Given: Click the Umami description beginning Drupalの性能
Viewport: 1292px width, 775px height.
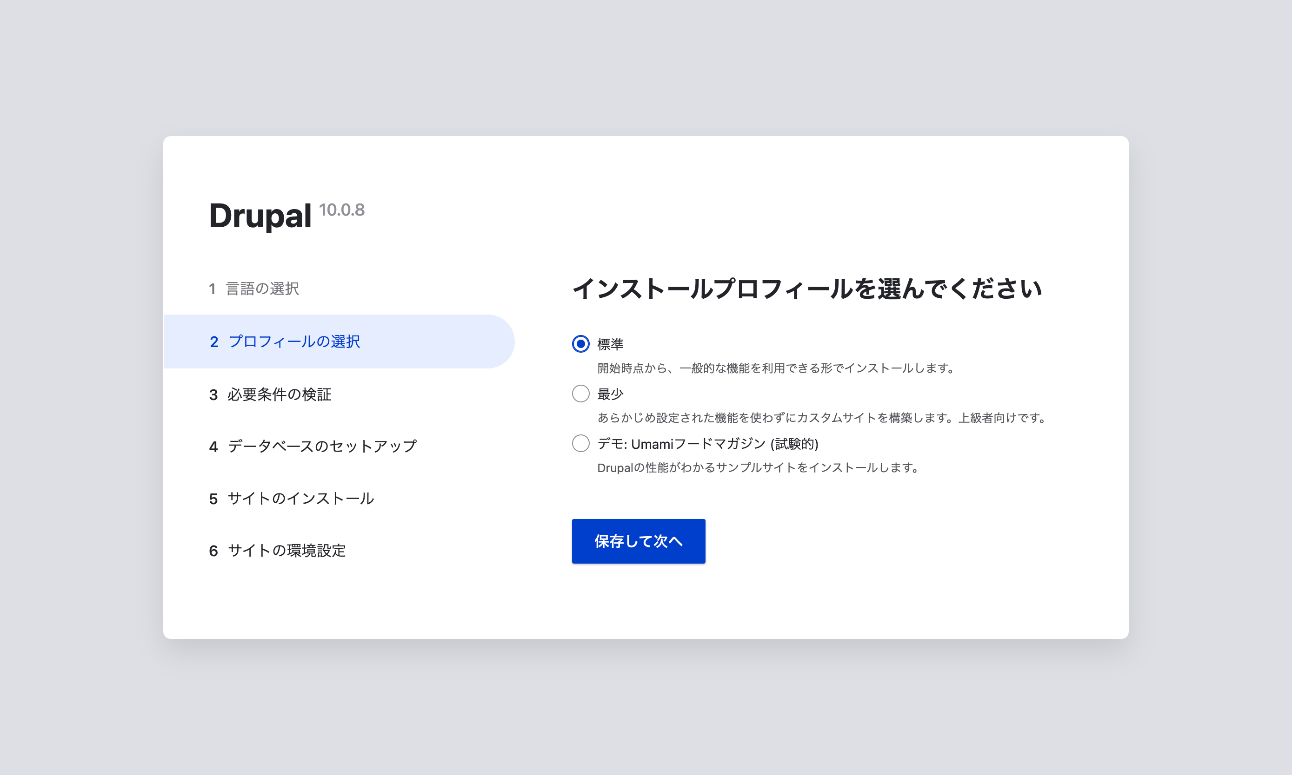Looking at the screenshot, I should pos(759,467).
